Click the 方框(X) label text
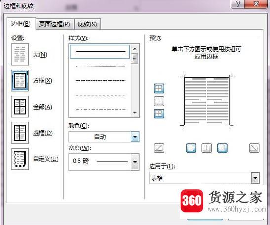 [42, 81]
